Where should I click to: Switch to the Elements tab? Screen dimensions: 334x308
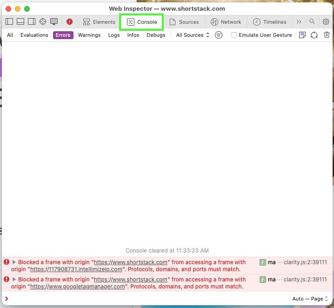(99, 22)
